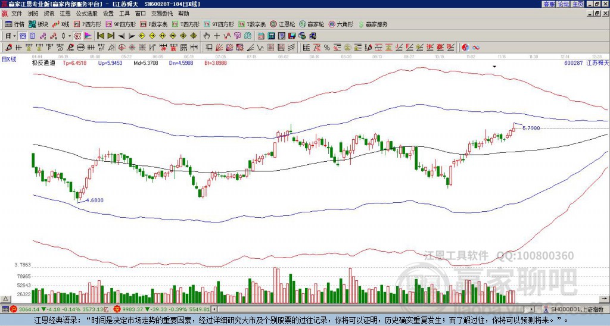Screen dimensions: 610x326
Task: Click the yin-yang icon
Action: [465, 48]
